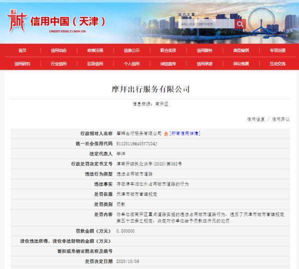
Task: Click the 统一社会信用代码 row label
Action: click(94, 143)
